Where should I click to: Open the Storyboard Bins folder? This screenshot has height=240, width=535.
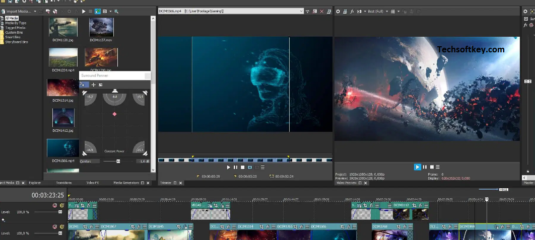tap(17, 42)
